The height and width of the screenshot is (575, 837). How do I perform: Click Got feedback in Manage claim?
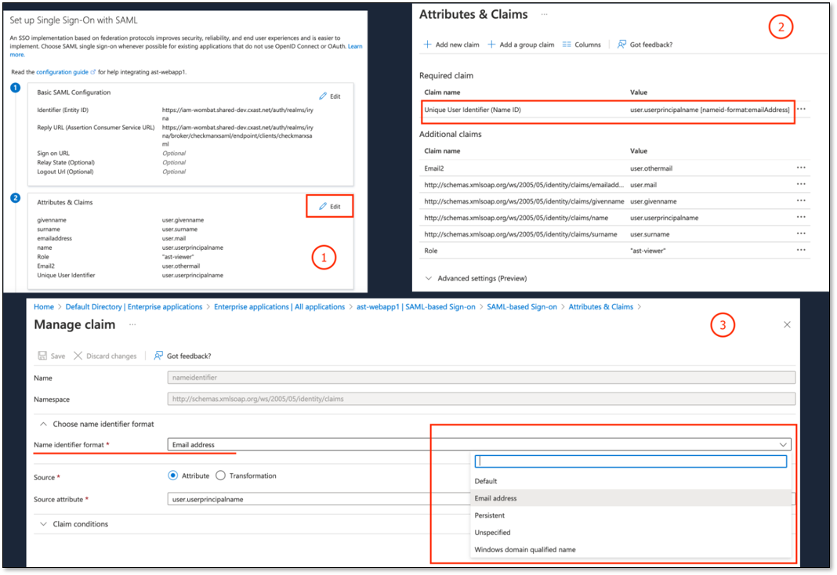coord(182,356)
